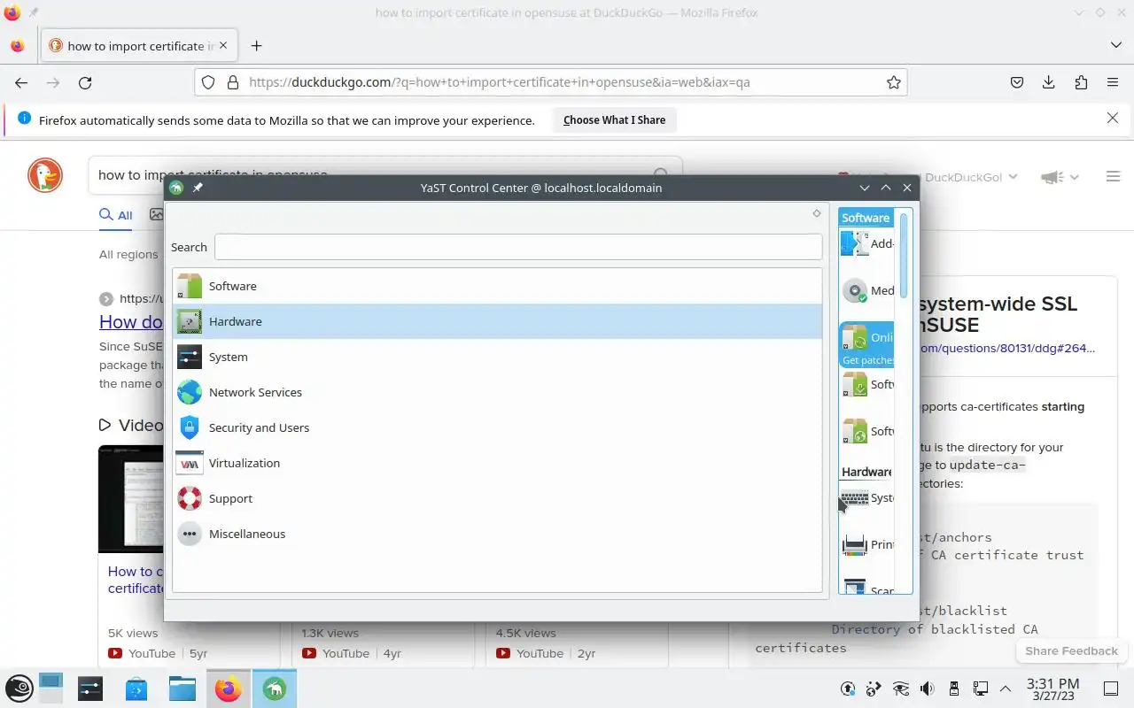Select the 'how to import certificate' tab
The width and height of the screenshot is (1134, 708).
[x=138, y=46]
